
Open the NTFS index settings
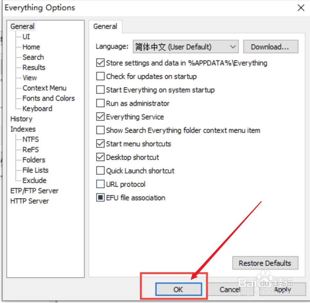tap(30, 140)
